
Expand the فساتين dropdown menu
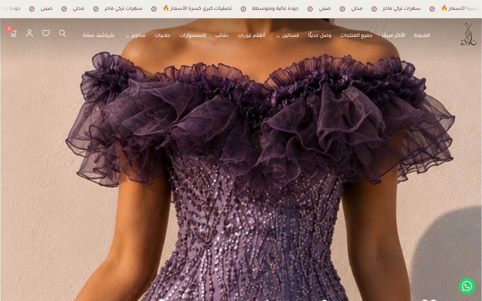click(x=288, y=36)
